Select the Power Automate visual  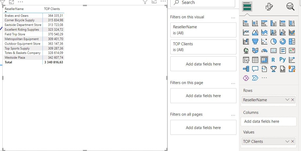click(255, 78)
